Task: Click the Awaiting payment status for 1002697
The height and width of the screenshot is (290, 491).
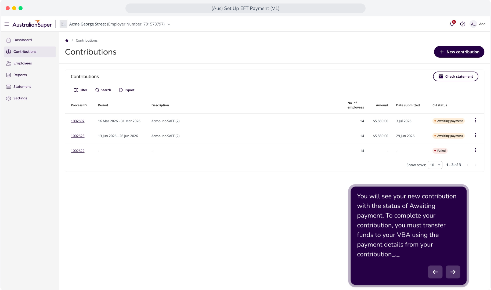Action: [x=449, y=121]
